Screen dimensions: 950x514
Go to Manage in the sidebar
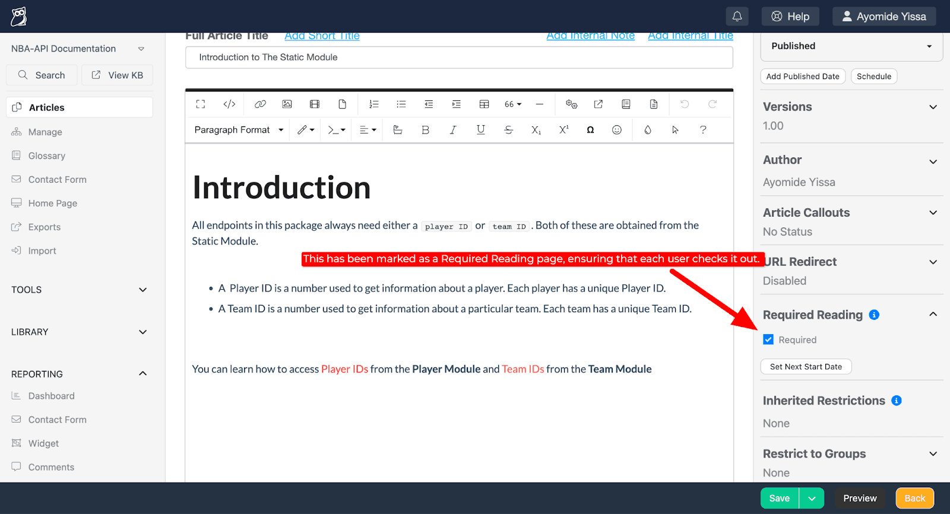[x=45, y=132]
